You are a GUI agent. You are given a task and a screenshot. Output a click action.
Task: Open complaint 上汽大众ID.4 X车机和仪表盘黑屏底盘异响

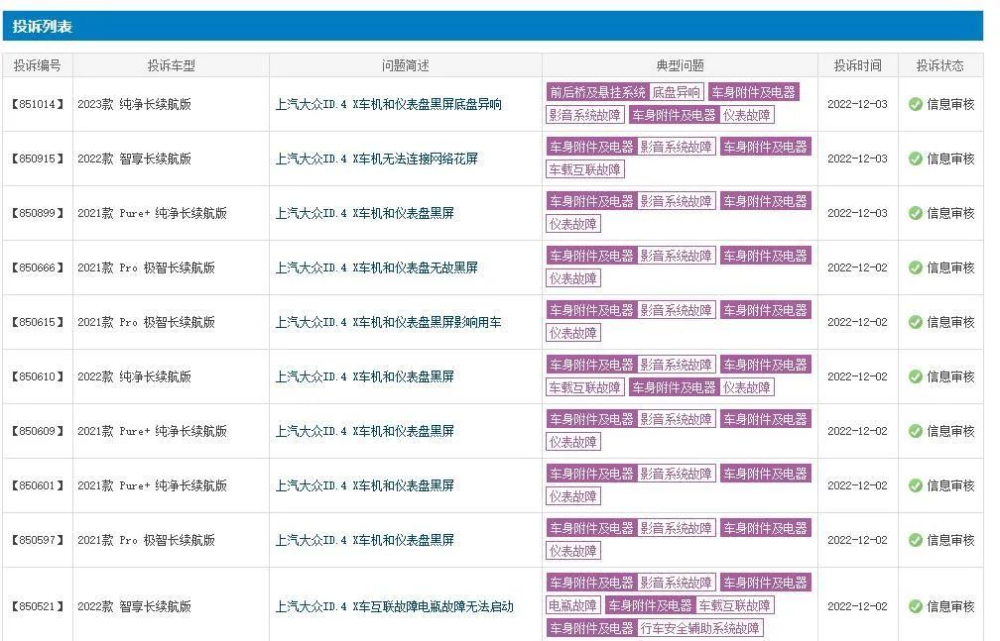click(x=389, y=104)
